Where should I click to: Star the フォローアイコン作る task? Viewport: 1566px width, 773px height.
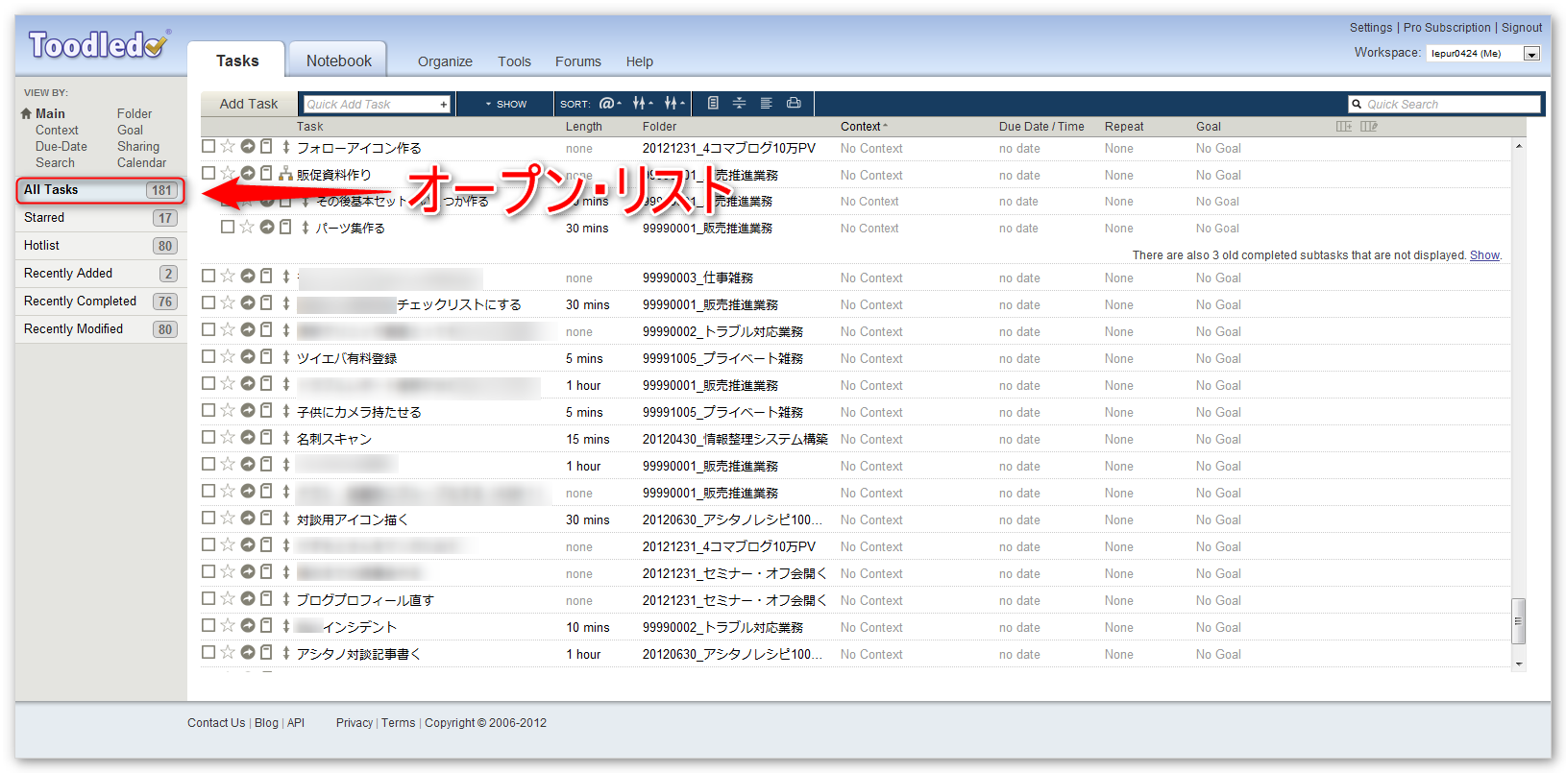228,146
